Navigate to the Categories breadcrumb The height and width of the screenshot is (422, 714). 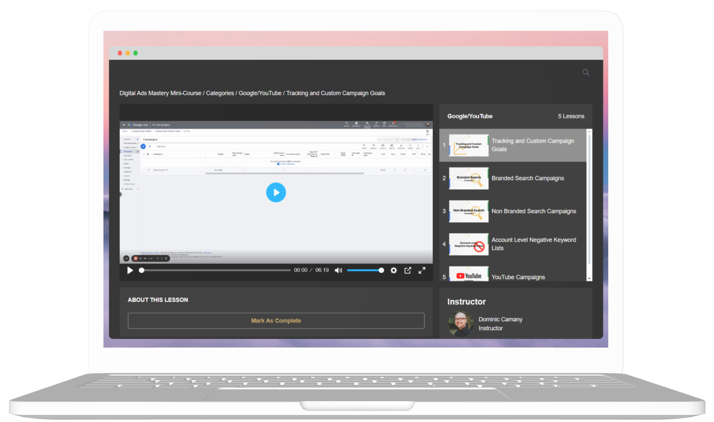[220, 93]
